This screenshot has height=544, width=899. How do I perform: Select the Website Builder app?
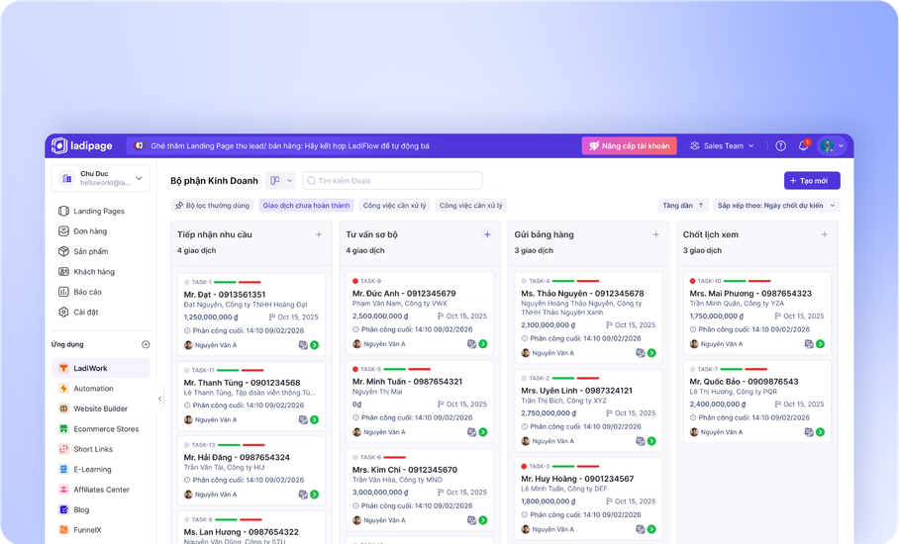click(101, 408)
